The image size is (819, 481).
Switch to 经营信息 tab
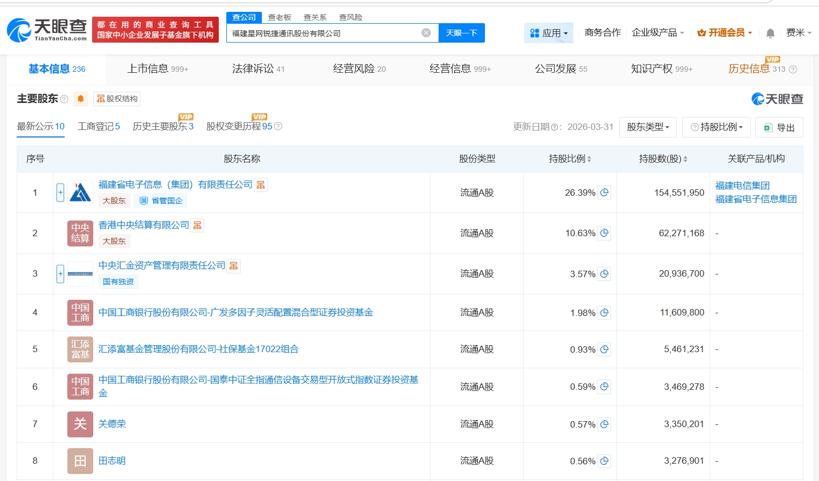pos(460,69)
